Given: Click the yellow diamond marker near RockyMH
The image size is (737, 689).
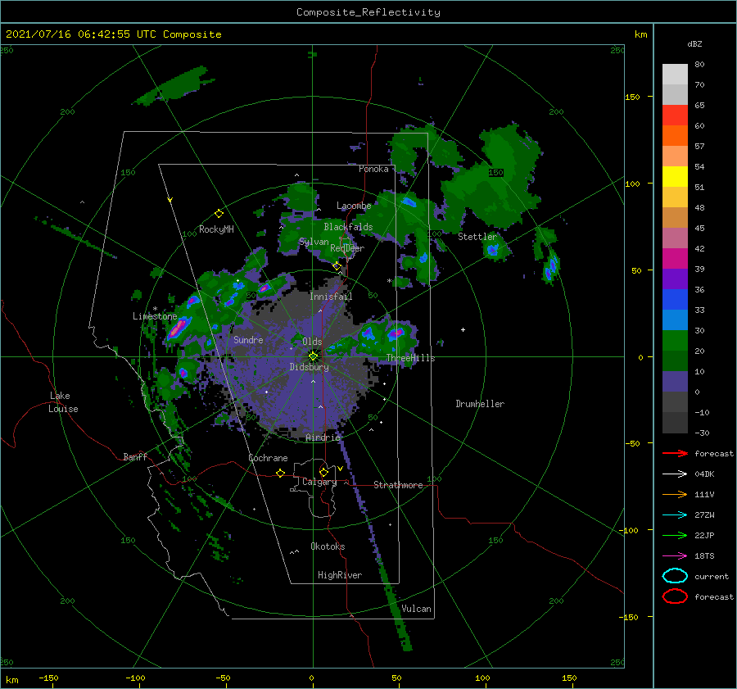Looking at the screenshot, I should click(219, 214).
